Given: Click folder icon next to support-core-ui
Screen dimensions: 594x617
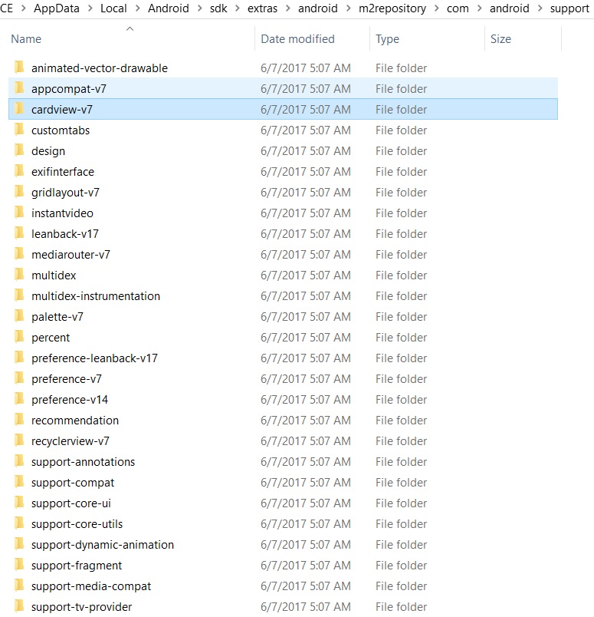Looking at the screenshot, I should pyautogui.click(x=19, y=503).
